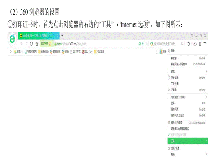Open the 网站信息 bookmark folder
The image size is (213, 166).
pos(99,52)
